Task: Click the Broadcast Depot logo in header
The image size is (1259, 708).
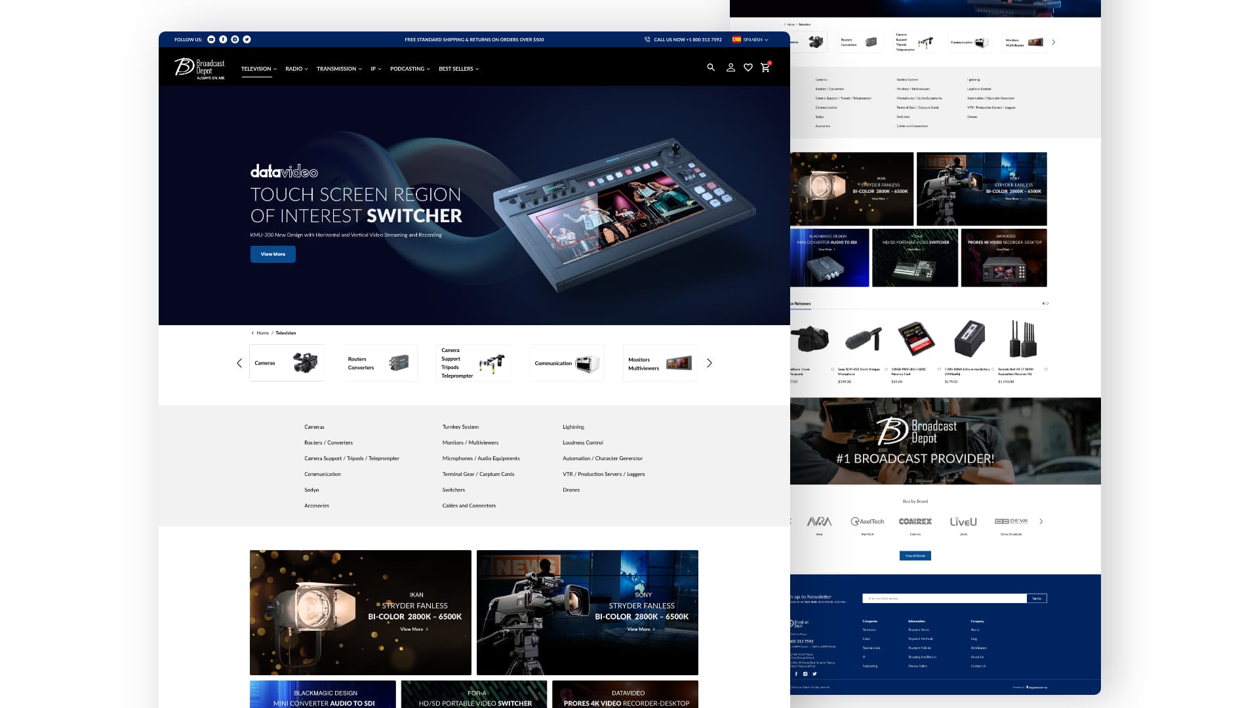Action: 200,68
